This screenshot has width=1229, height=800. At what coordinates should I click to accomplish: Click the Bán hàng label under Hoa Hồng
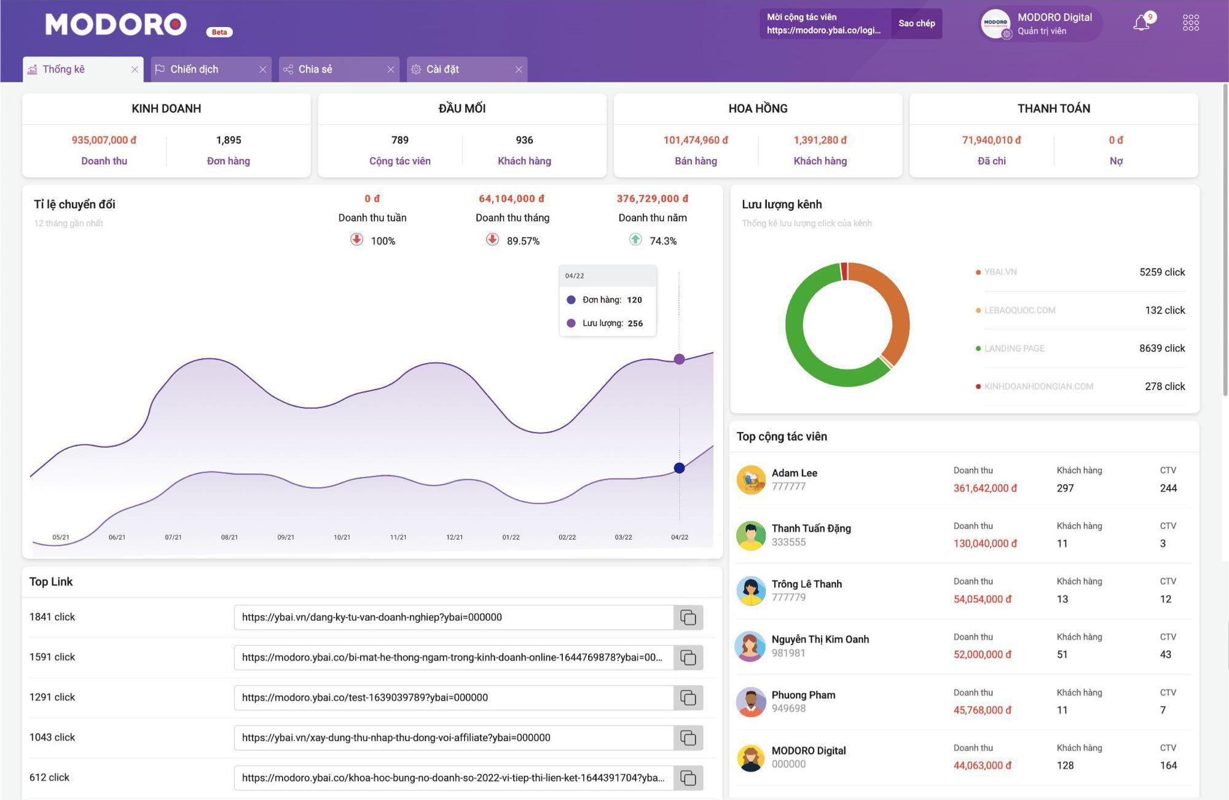(696, 161)
